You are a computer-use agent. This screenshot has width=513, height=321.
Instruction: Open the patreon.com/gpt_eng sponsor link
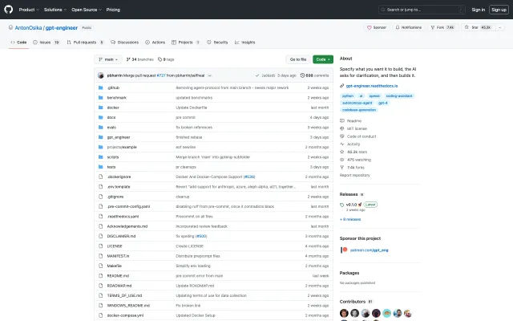369,250
